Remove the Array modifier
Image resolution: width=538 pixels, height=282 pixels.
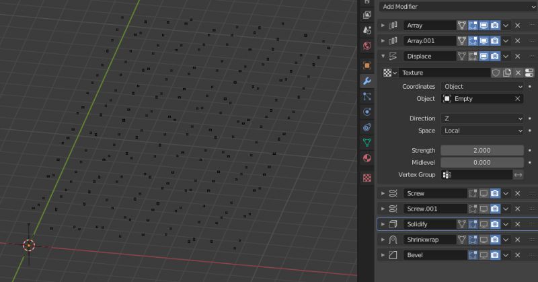[x=518, y=26]
